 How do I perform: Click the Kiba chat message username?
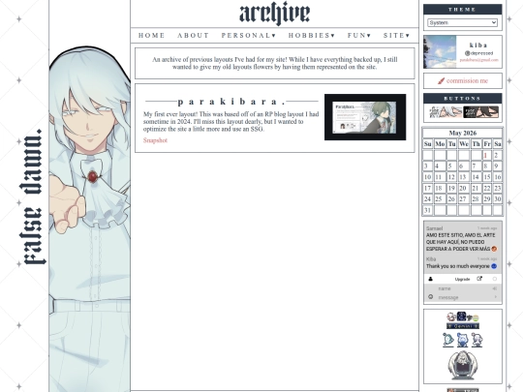pyautogui.click(x=431, y=259)
